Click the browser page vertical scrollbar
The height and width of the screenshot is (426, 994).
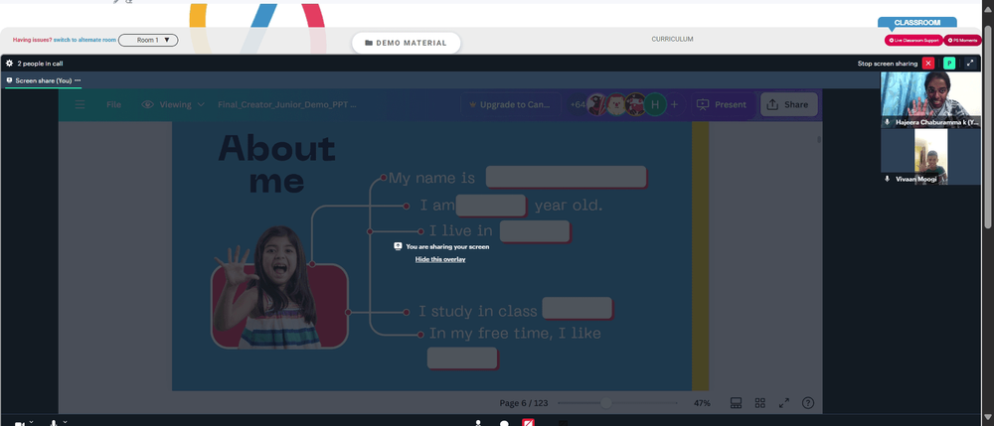point(988,126)
